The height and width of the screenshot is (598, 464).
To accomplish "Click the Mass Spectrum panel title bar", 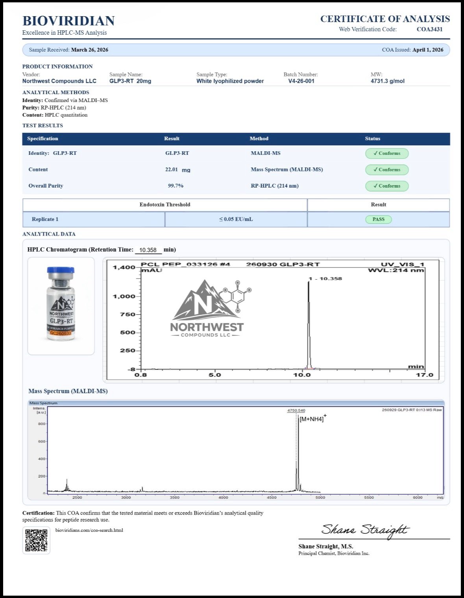I will (x=236, y=403).
